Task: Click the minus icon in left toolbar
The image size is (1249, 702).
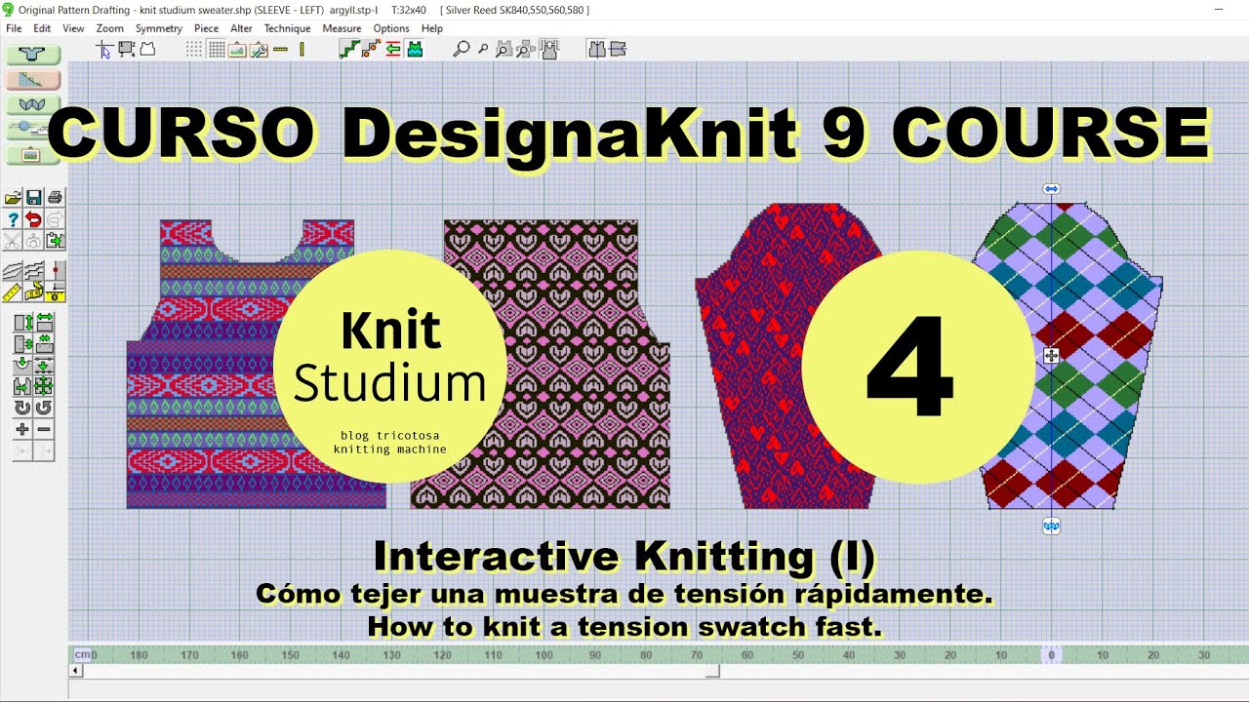Action: tap(44, 429)
